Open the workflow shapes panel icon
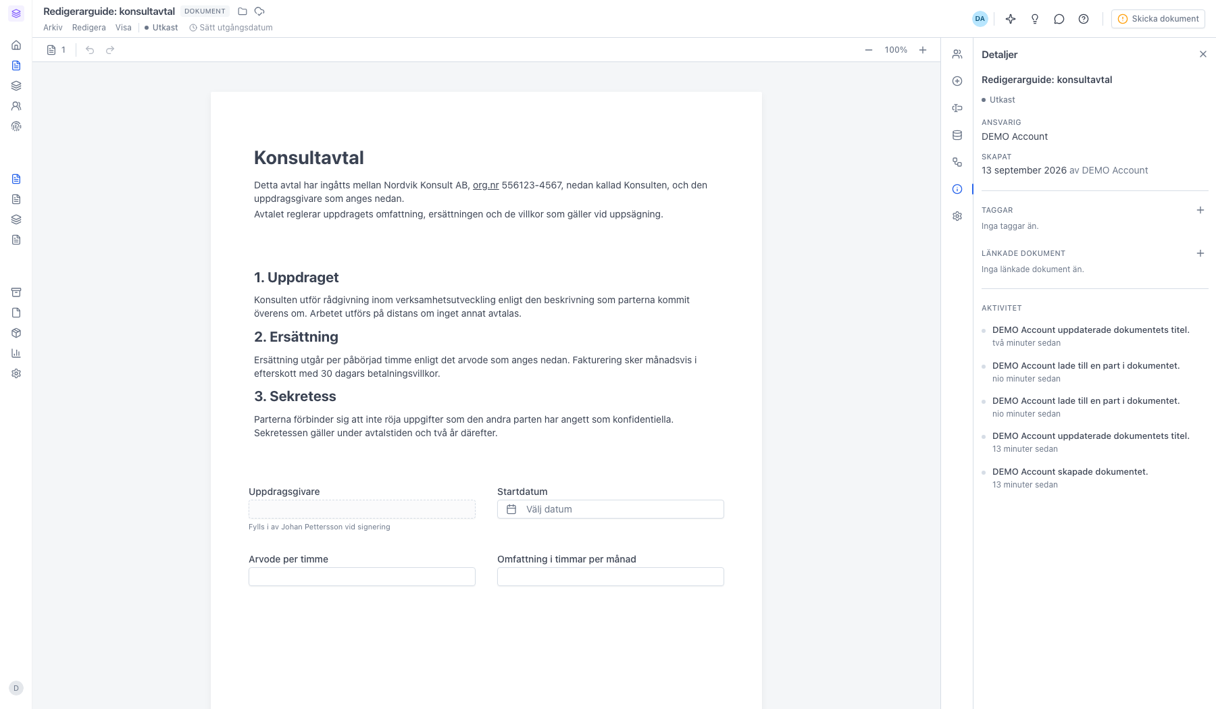 pos(957,162)
